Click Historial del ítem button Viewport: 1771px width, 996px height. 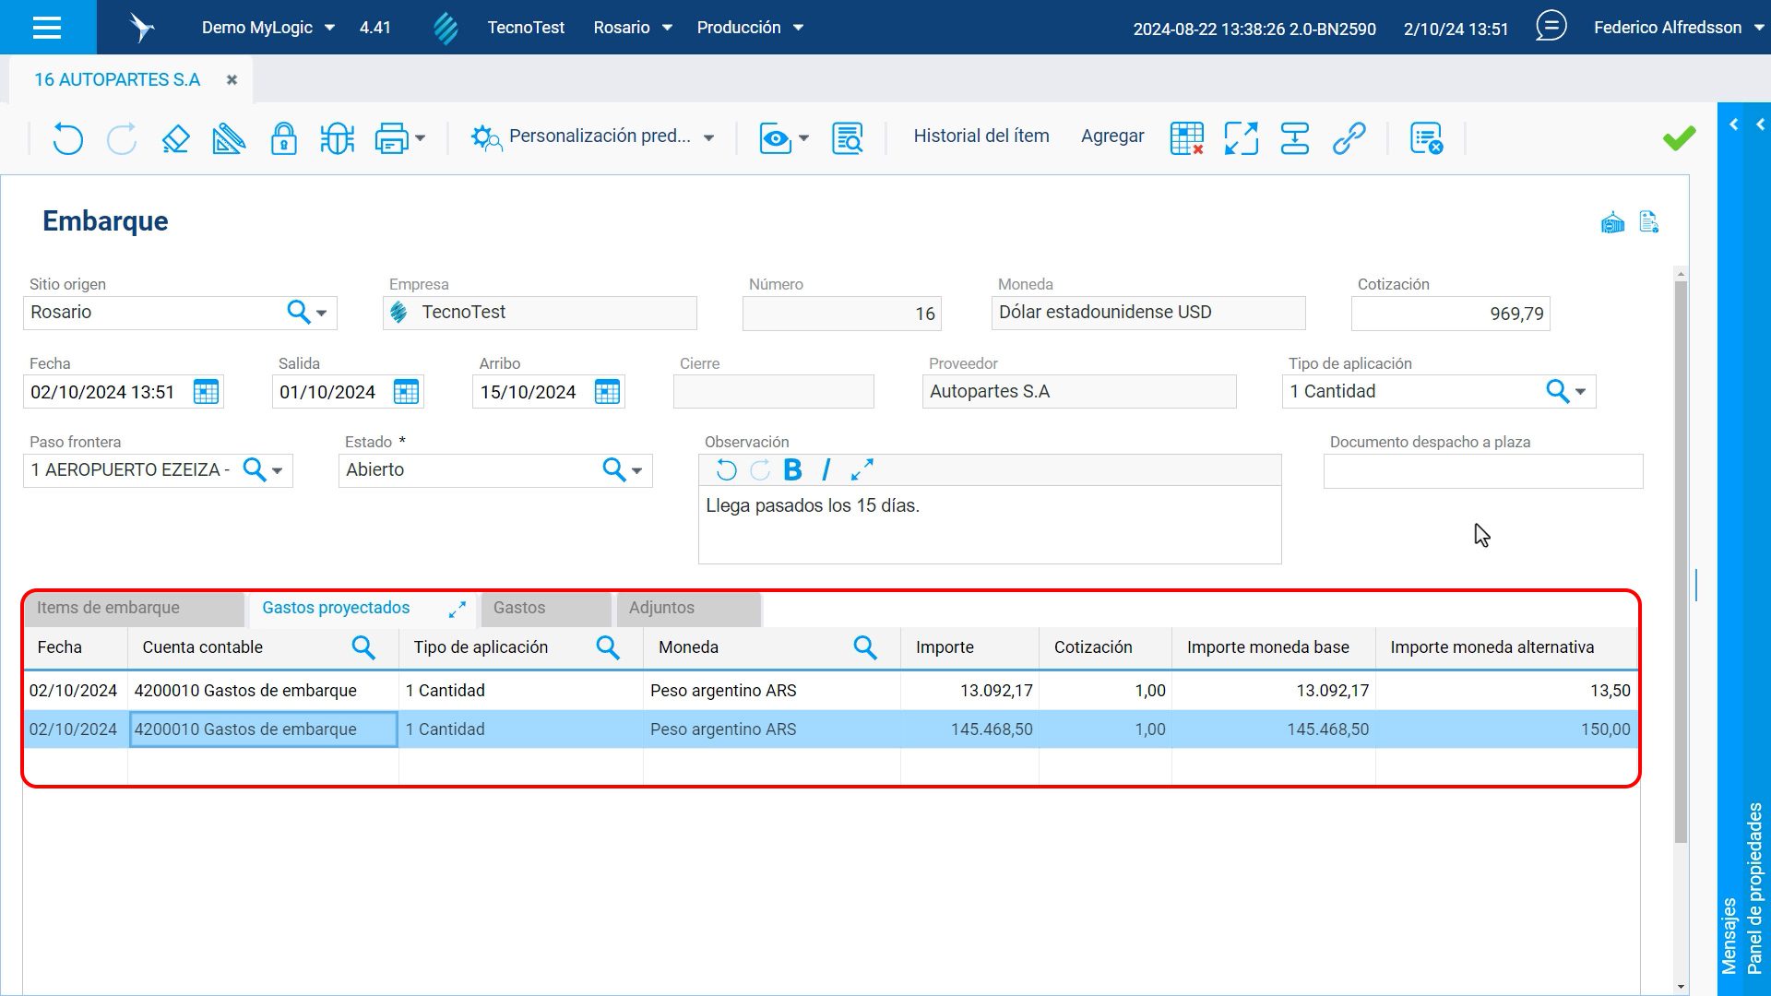point(981,136)
